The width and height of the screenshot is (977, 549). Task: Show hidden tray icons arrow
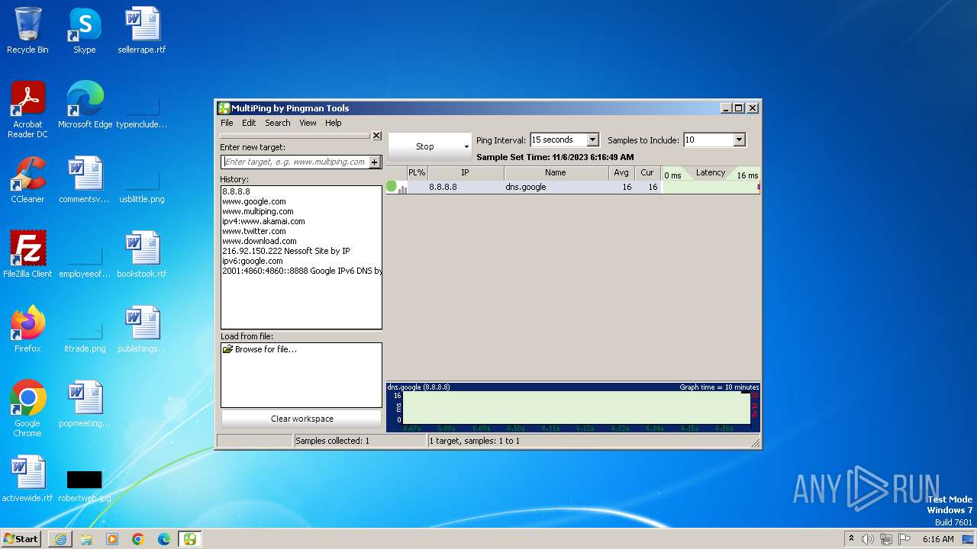851,538
